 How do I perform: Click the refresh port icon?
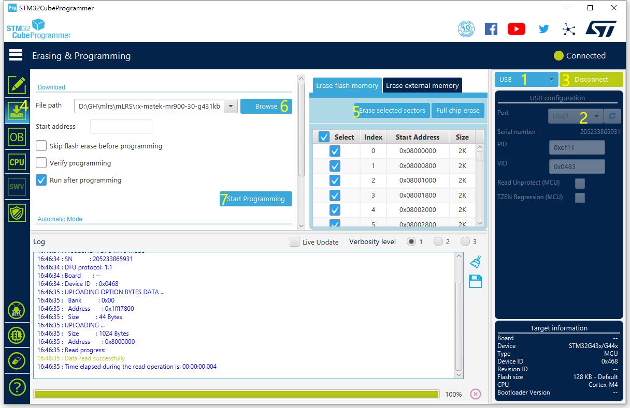click(613, 116)
